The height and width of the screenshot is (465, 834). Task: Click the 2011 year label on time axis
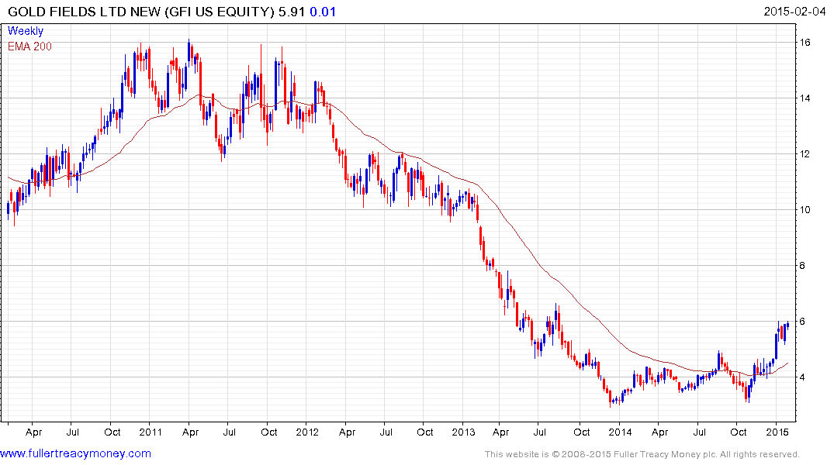[151, 432]
